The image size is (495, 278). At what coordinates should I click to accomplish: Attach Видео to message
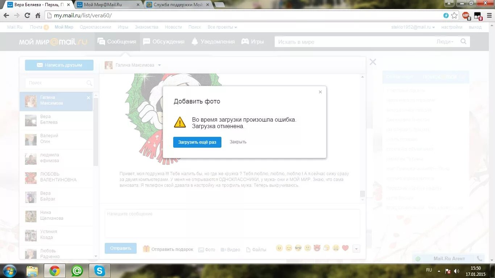230,250
